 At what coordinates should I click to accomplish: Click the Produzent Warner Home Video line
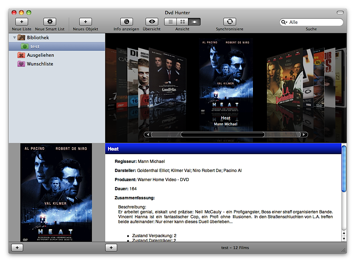(152, 179)
